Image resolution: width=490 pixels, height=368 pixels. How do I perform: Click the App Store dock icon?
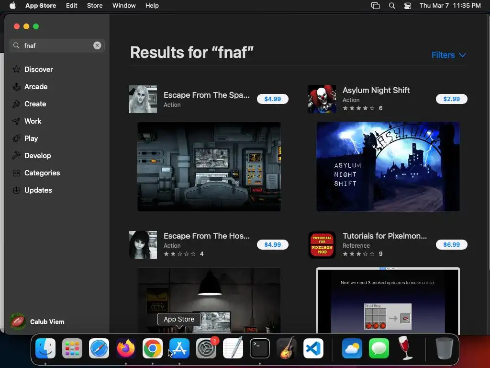point(179,348)
